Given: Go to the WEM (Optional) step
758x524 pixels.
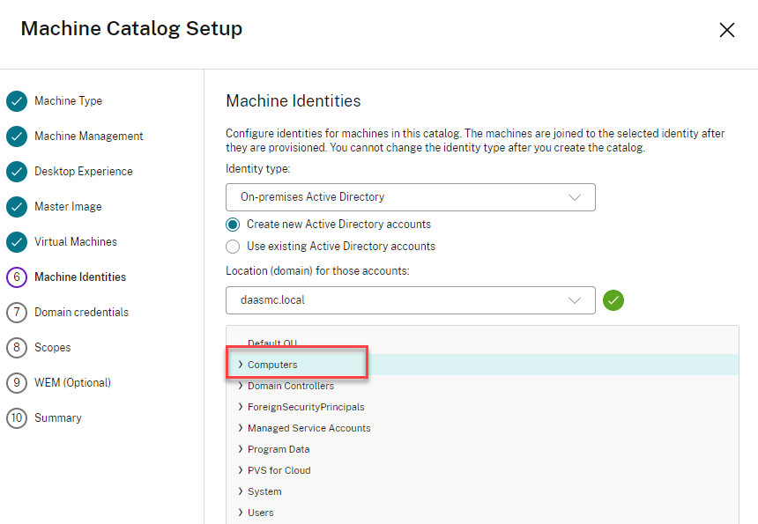Looking at the screenshot, I should point(72,383).
